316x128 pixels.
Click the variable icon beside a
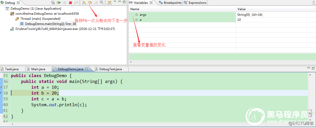click(x=137, y=20)
